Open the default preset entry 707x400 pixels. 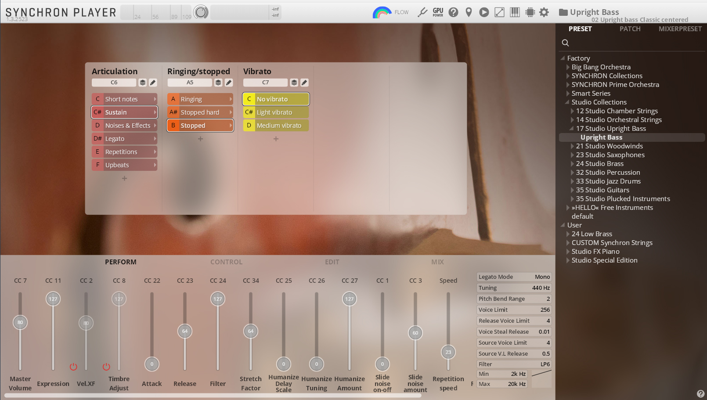coord(582,216)
